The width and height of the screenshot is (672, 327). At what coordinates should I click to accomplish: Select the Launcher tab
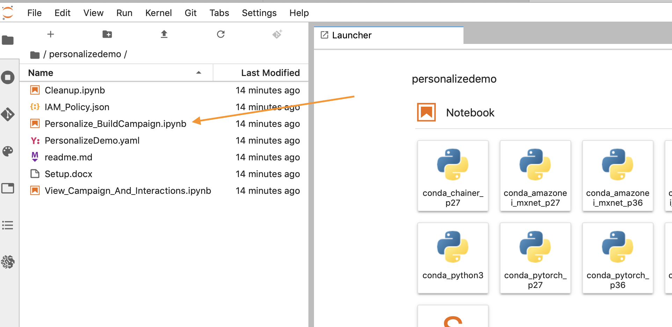click(389, 35)
